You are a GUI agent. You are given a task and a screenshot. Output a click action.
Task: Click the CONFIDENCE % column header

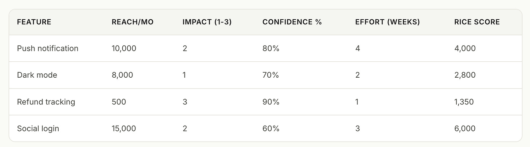(292, 22)
